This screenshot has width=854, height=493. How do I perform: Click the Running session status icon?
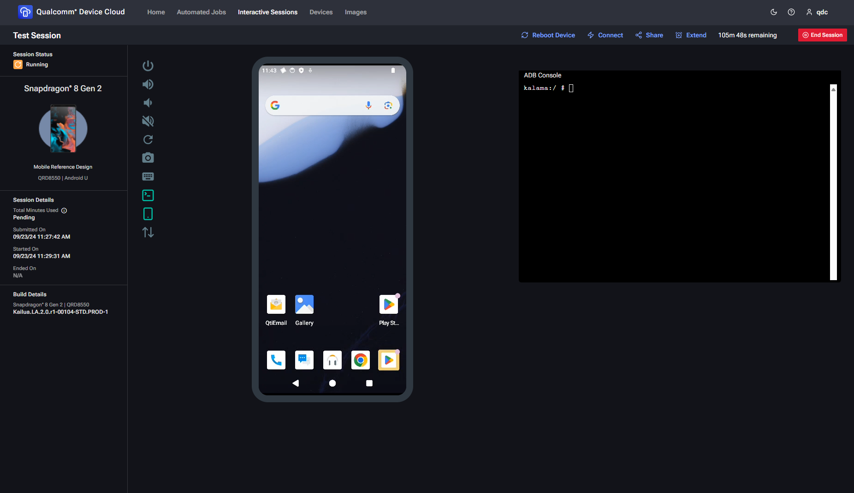[x=18, y=65]
